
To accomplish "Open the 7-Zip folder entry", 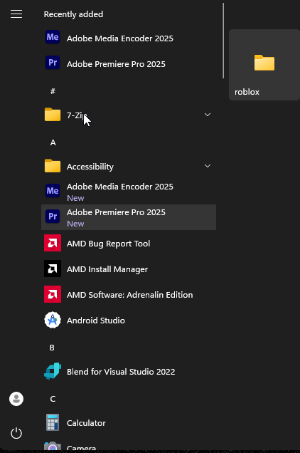I will coord(129,115).
